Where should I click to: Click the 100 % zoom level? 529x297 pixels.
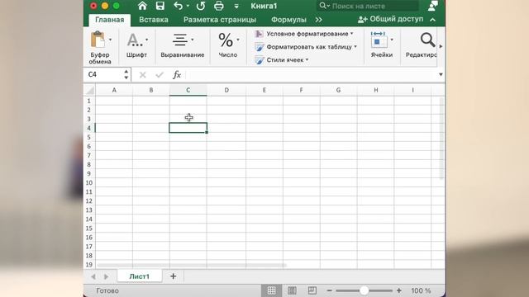pos(421,290)
